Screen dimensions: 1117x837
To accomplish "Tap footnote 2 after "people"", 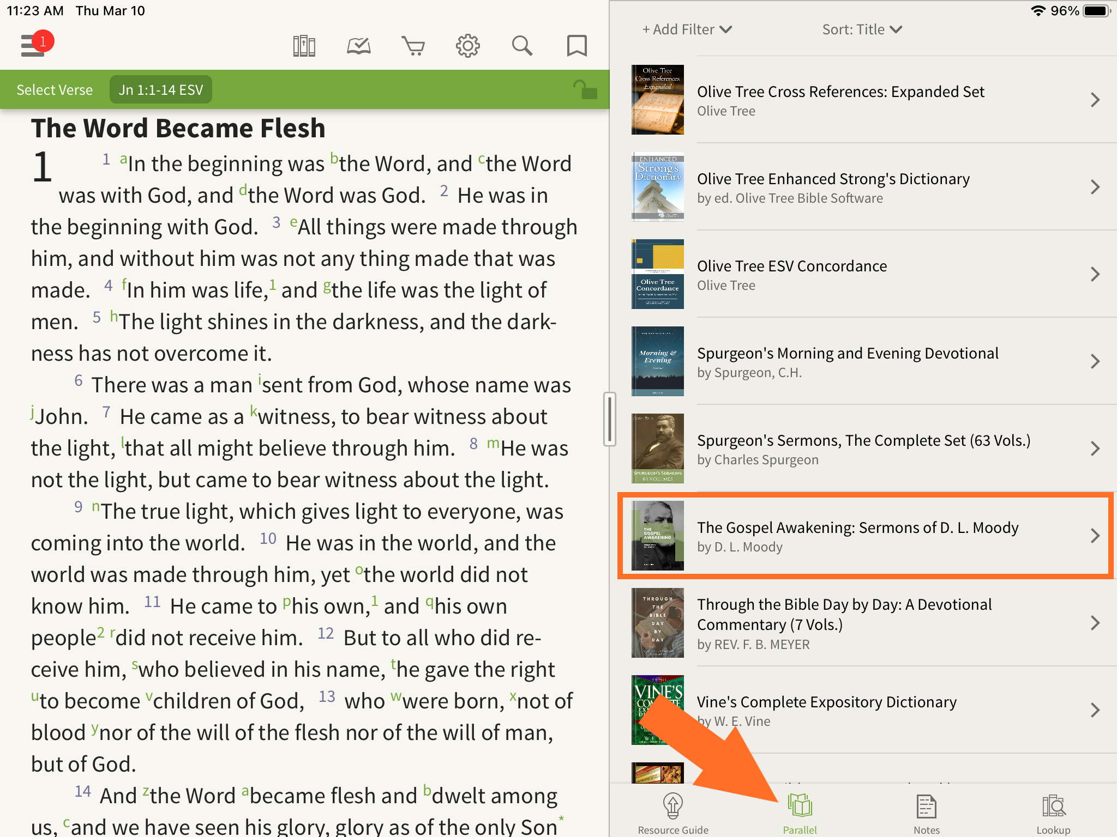I will (x=100, y=633).
